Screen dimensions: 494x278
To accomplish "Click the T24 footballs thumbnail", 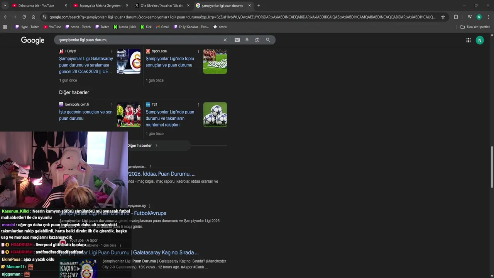I will coord(215,115).
